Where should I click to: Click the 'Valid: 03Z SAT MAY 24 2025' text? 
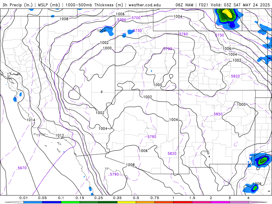pyautogui.click(x=240, y=5)
